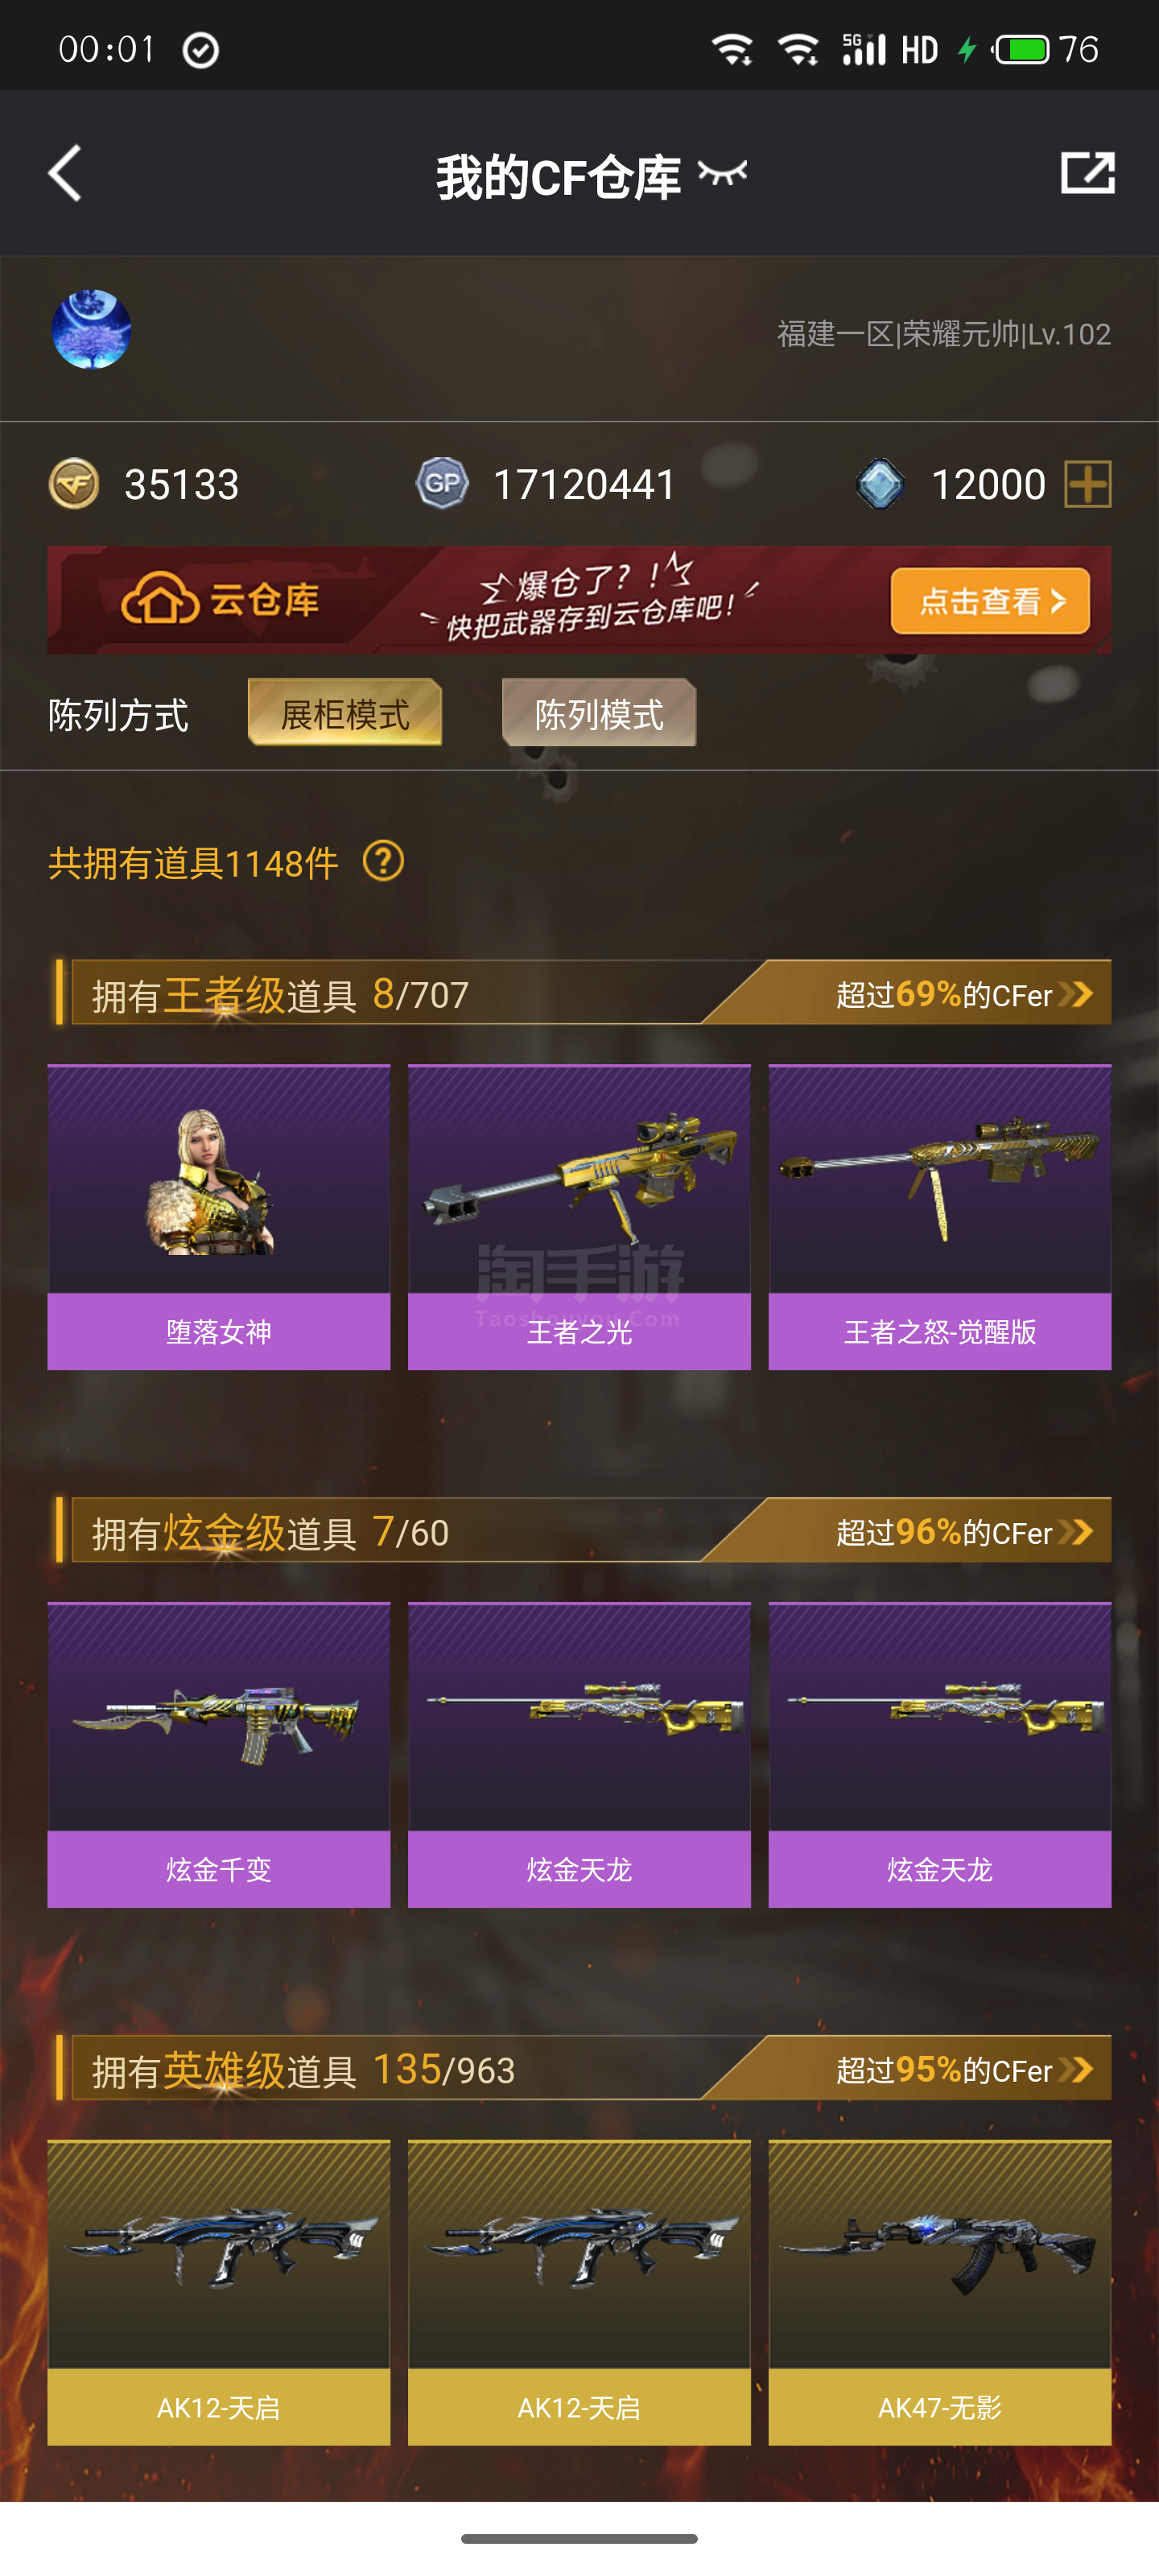The height and width of the screenshot is (2576, 1159).
Task: Tap the user avatar picture
Action: coord(91,330)
